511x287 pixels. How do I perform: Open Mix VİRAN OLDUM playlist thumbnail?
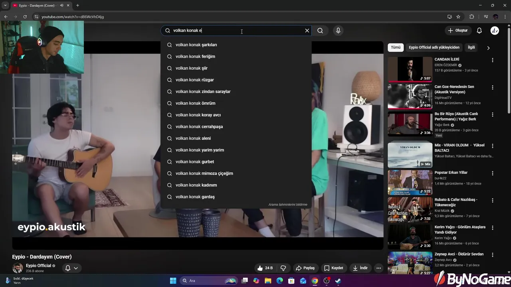tap(410, 155)
